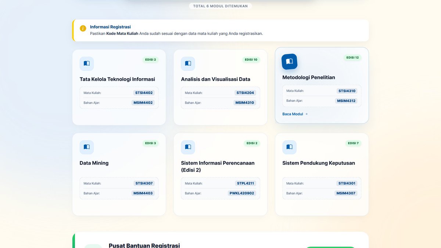Click course code STSI4402
Image resolution: width=441 pixels, height=248 pixels.
(144, 93)
